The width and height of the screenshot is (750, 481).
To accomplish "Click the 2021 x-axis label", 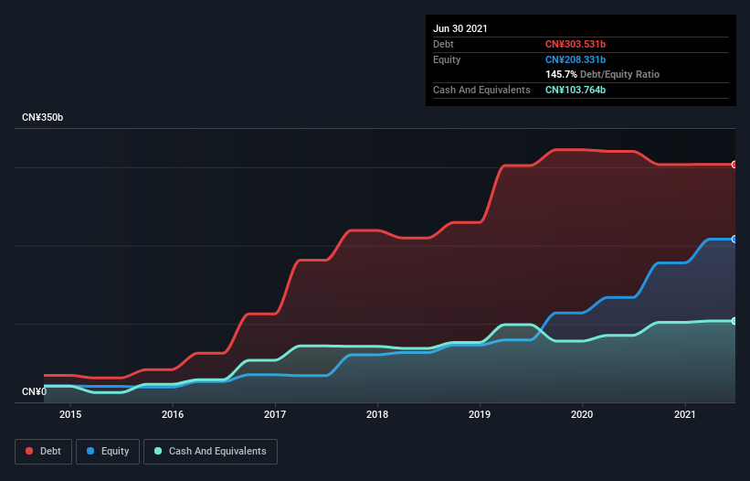I will (x=684, y=414).
